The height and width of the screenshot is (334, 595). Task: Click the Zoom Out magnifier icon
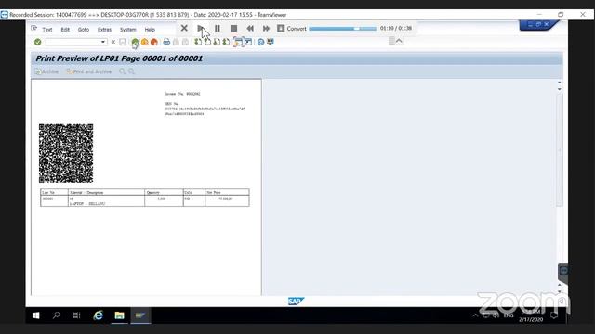131,71
